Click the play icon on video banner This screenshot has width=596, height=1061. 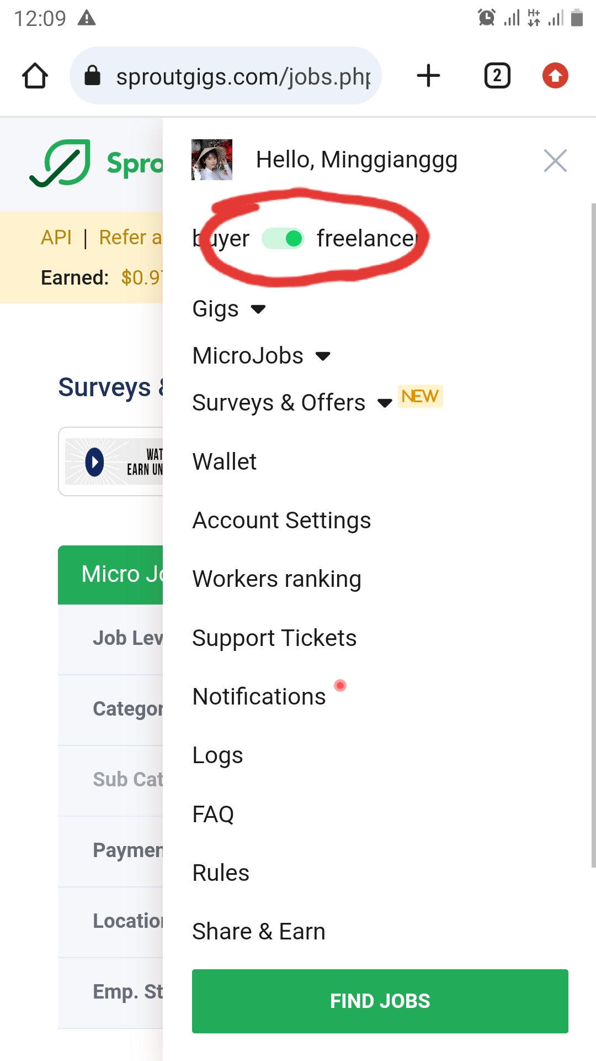[94, 462]
